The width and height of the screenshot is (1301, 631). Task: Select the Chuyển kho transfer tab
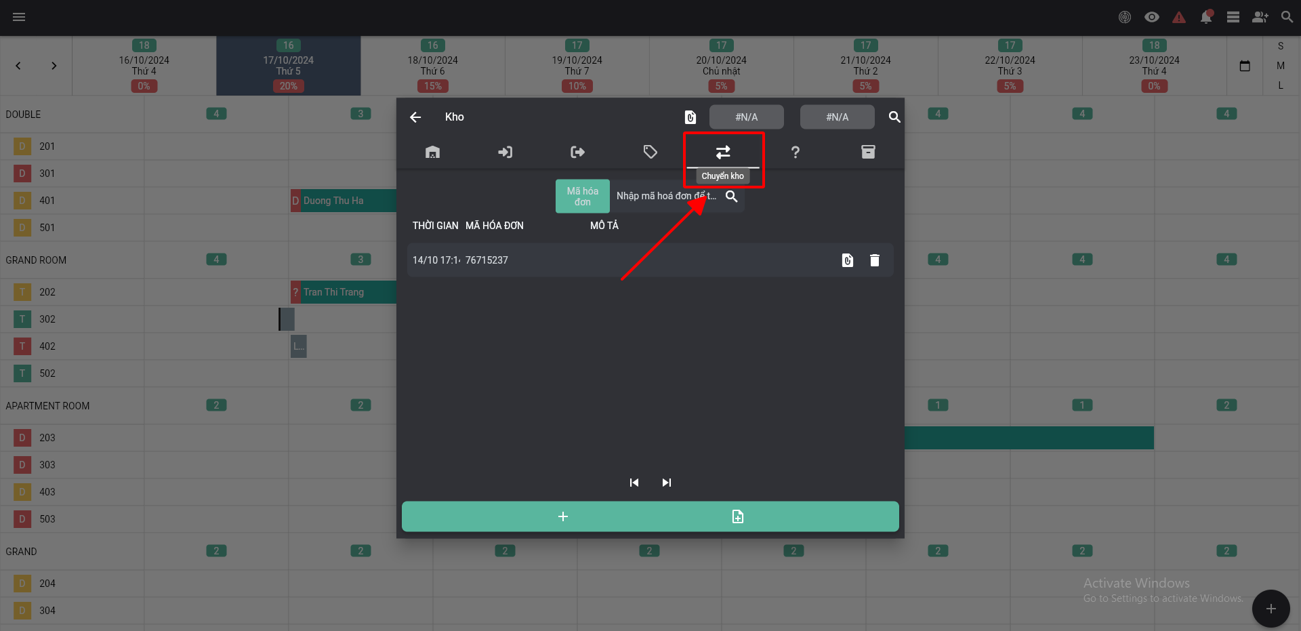coord(723,152)
